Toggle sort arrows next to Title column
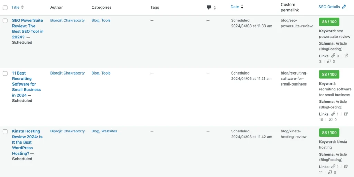This screenshot has width=354, height=177. 22,7
